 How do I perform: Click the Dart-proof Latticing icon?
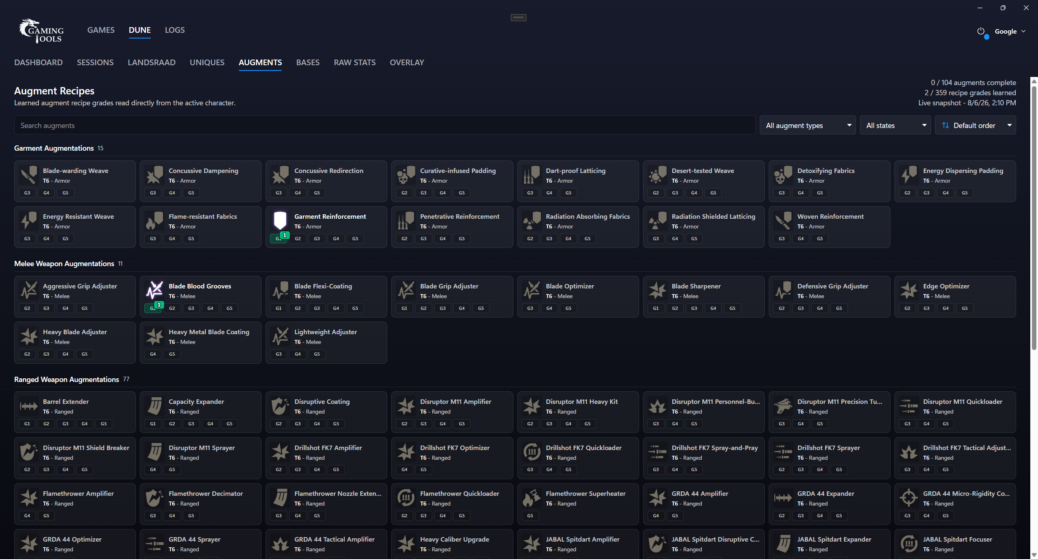tap(532, 175)
